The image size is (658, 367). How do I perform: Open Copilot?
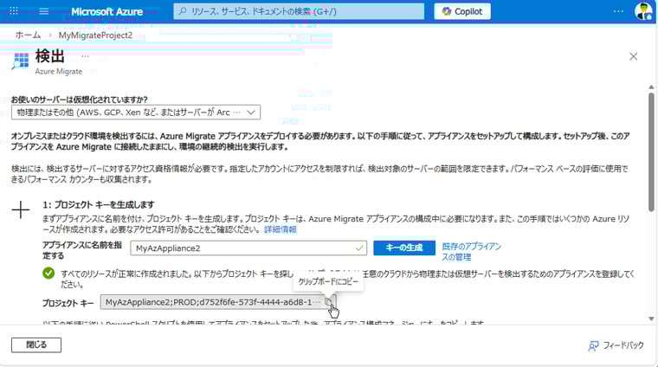pos(462,11)
